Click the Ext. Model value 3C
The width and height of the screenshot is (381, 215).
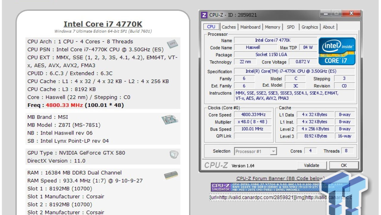tap(296, 86)
